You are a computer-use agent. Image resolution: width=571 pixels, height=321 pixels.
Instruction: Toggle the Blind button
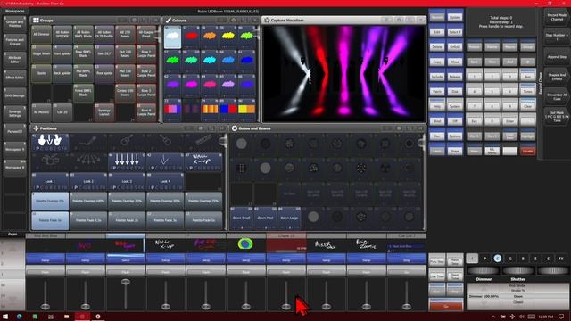point(436,121)
